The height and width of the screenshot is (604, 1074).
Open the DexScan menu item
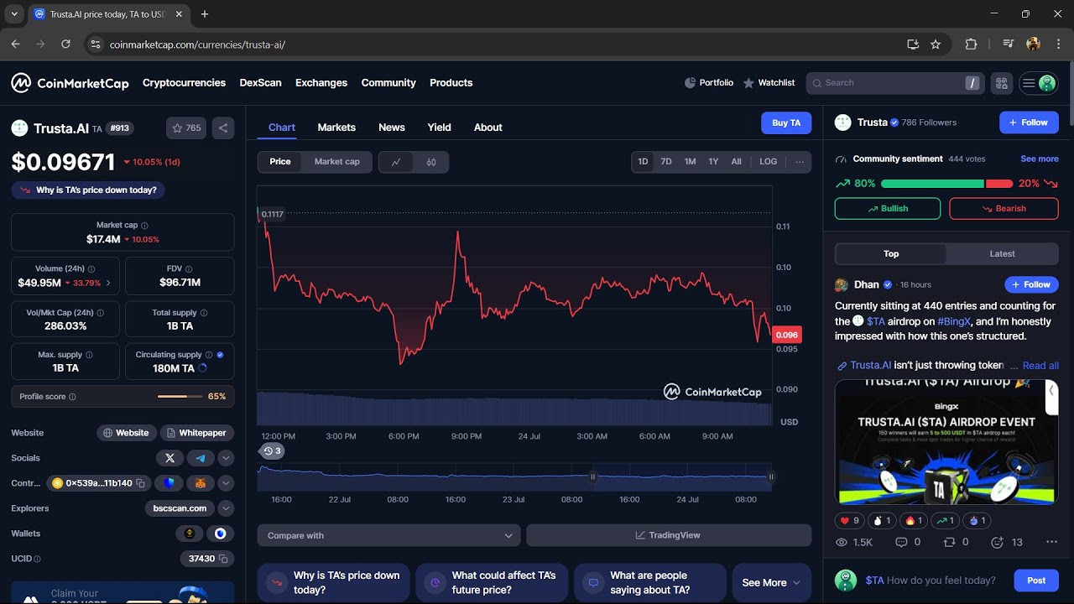click(260, 83)
